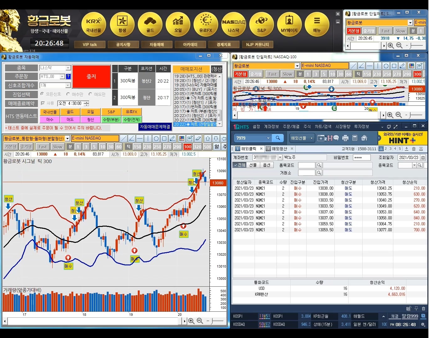Open the color palette in NASDAQ-100 단일차트 toolbar
The height and width of the screenshot is (338, 429).
pos(411,66)
